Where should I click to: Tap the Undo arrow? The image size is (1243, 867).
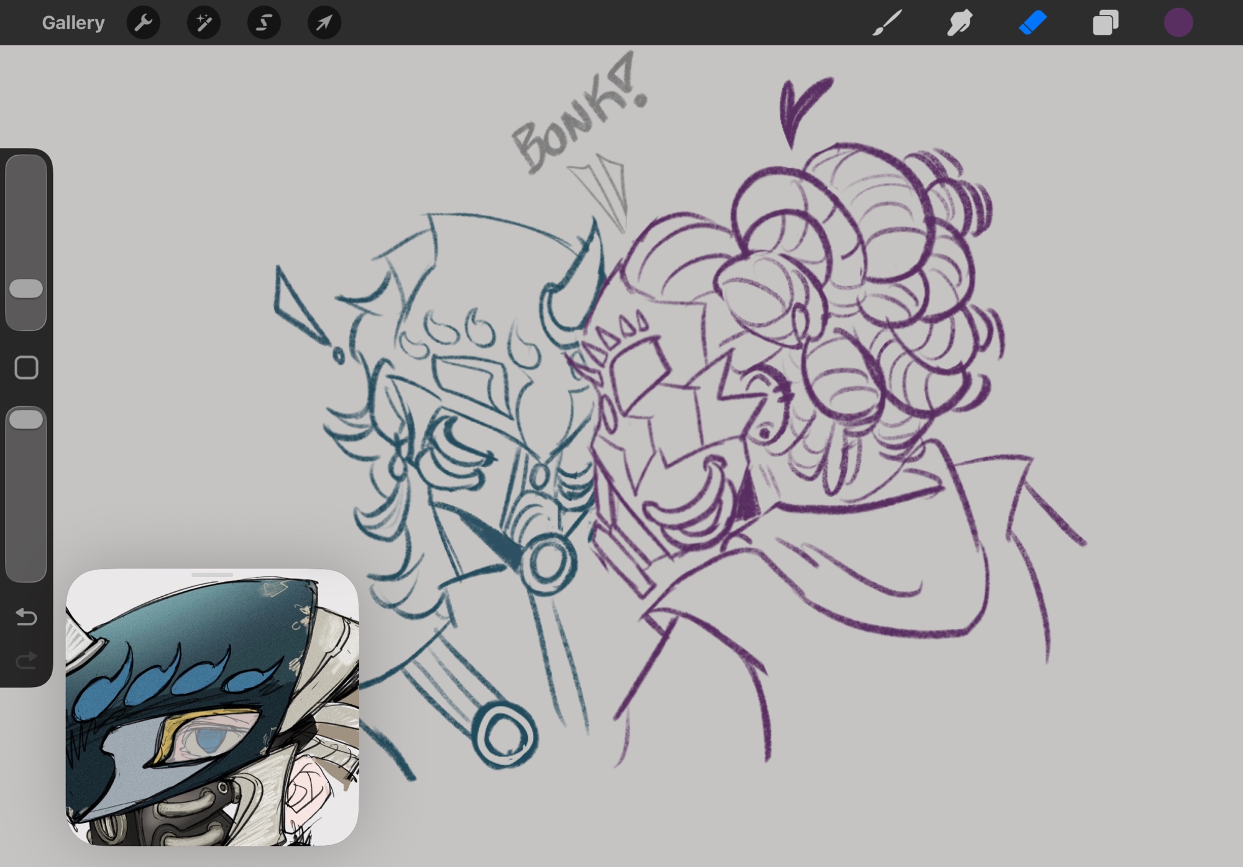click(x=26, y=617)
